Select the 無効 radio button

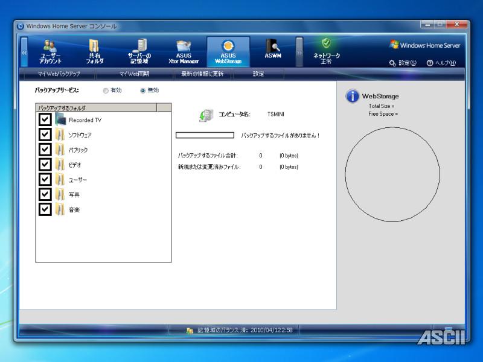pos(143,91)
